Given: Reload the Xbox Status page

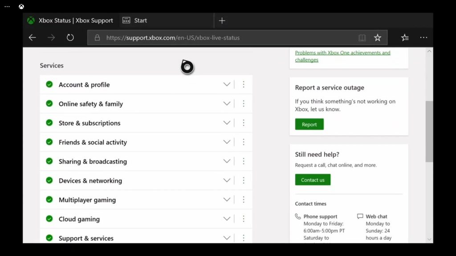Looking at the screenshot, I should (x=70, y=37).
